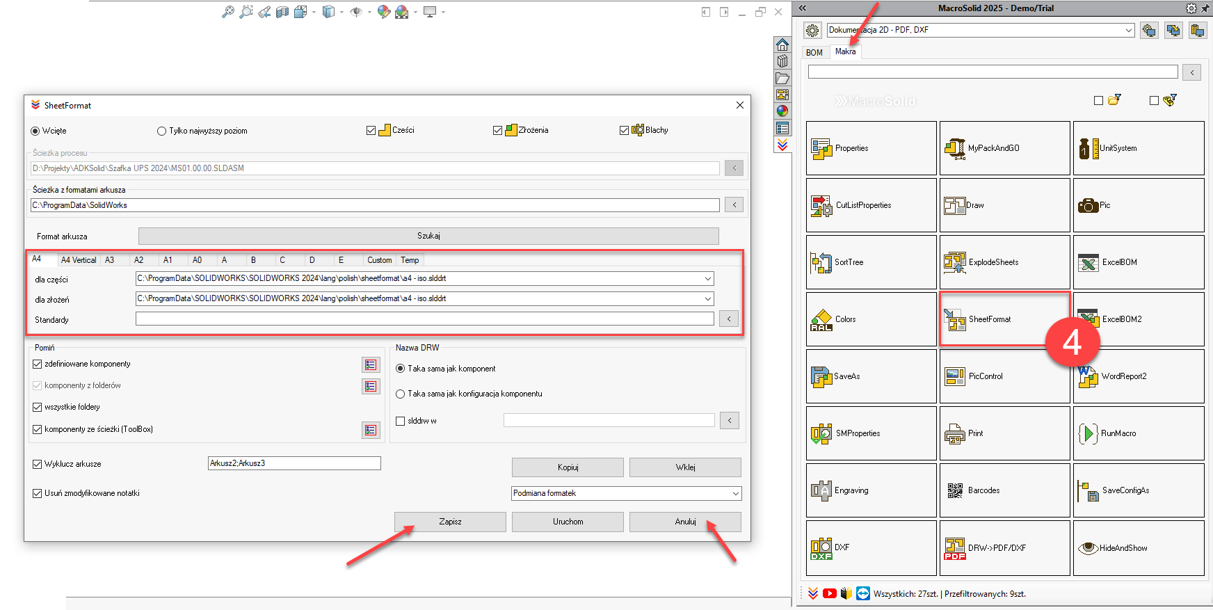Open the ExcelBOM2 macro
Viewport: 1213px width, 610px height.
point(1138,319)
